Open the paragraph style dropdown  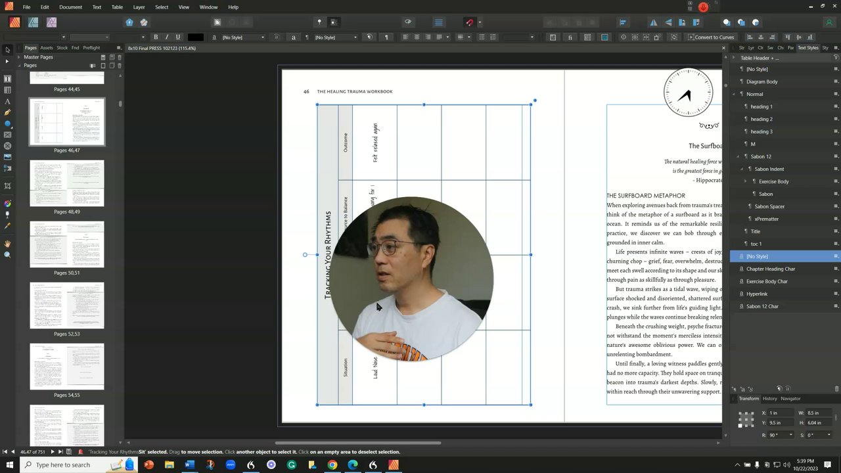(x=355, y=37)
